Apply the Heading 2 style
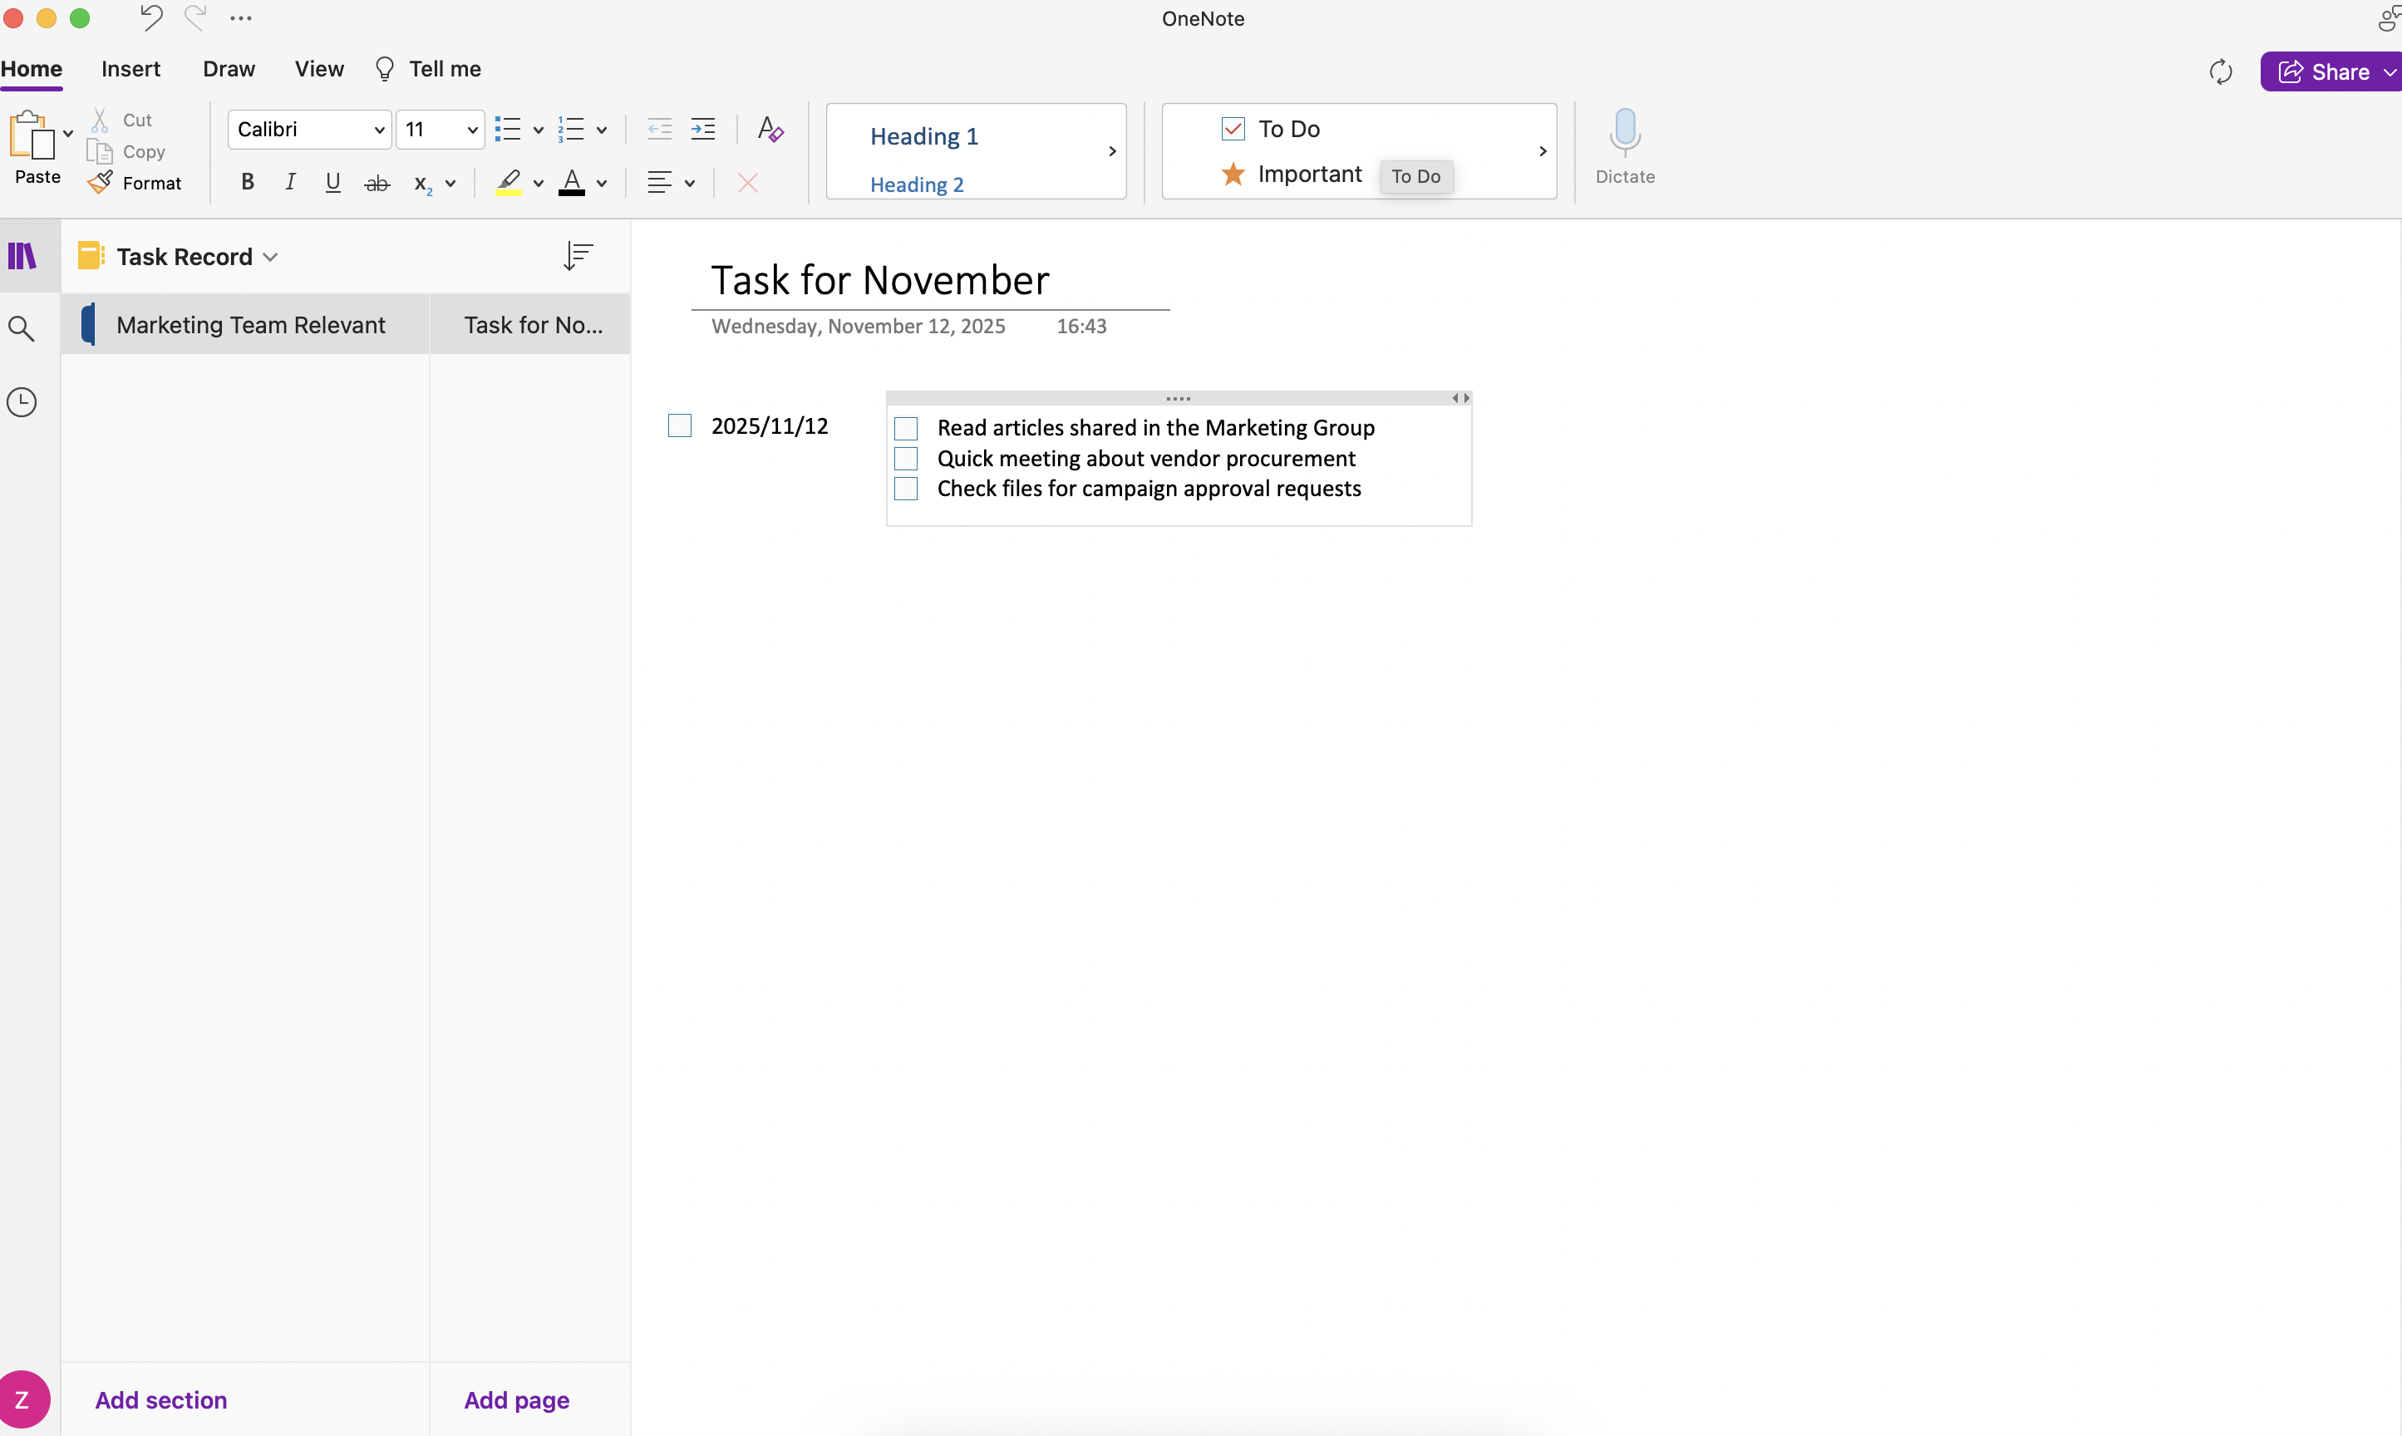The width and height of the screenshot is (2402, 1436). [917, 184]
